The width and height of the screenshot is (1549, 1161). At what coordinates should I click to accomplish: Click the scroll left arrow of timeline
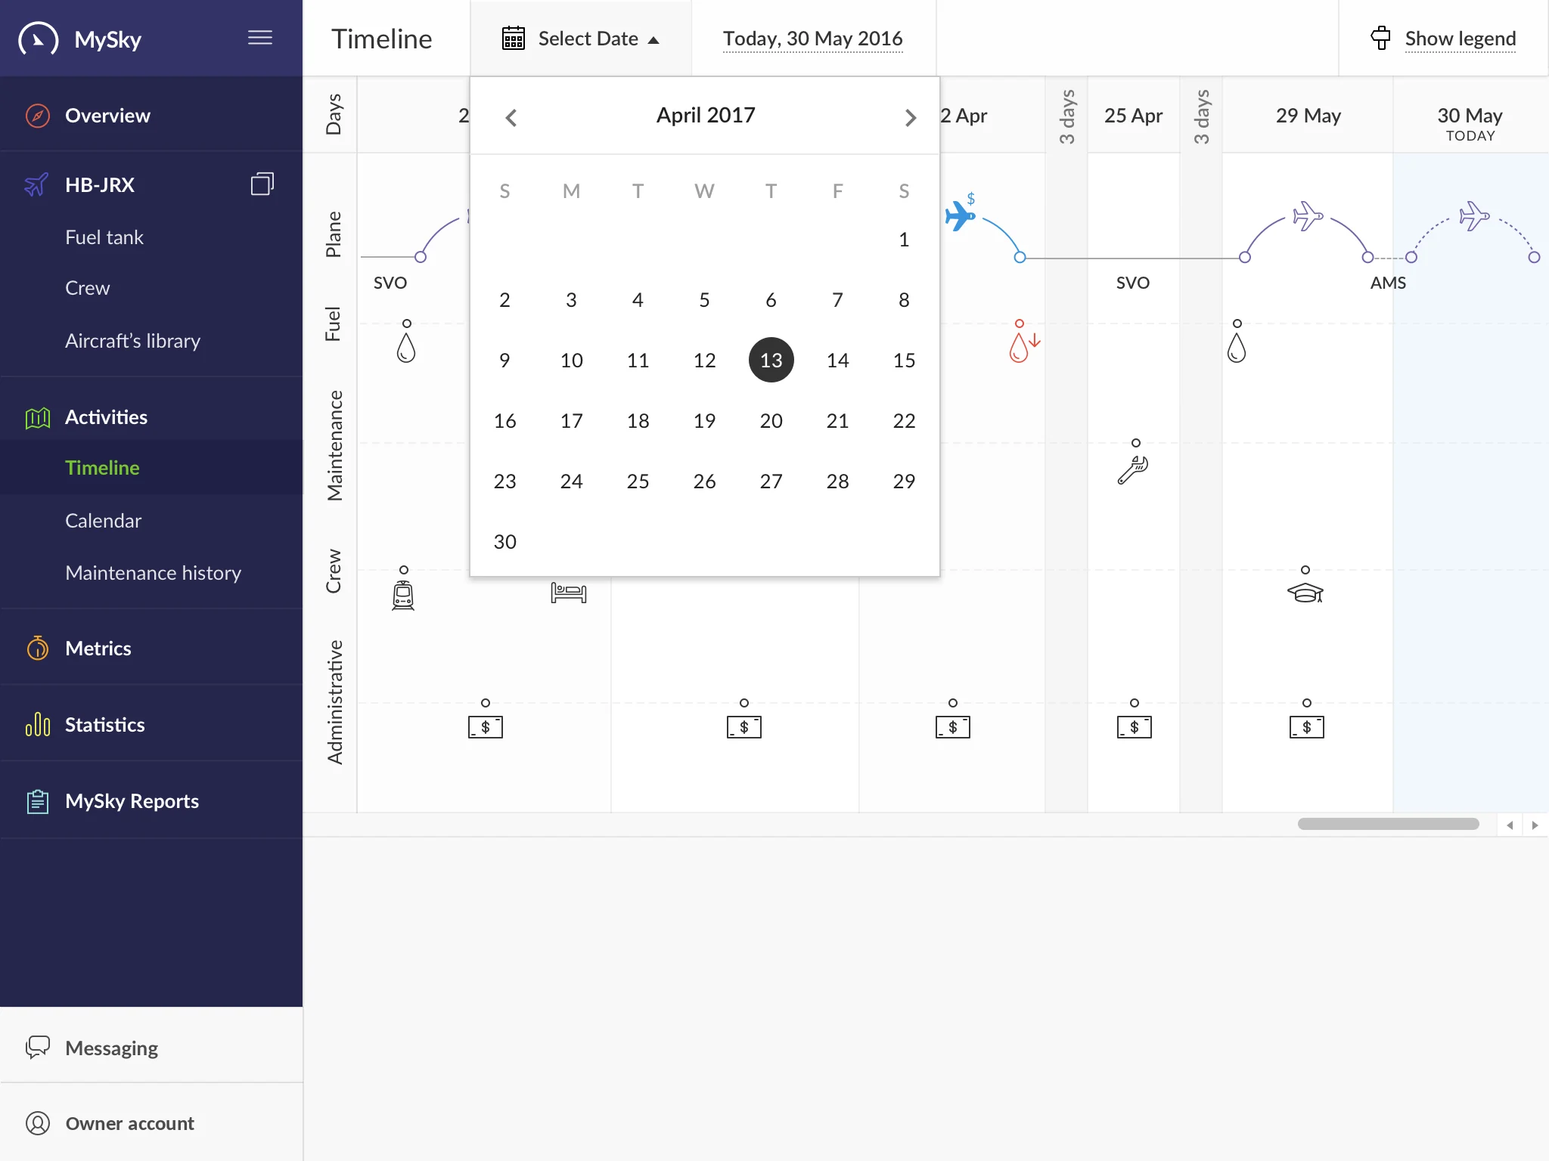pos(1510,825)
